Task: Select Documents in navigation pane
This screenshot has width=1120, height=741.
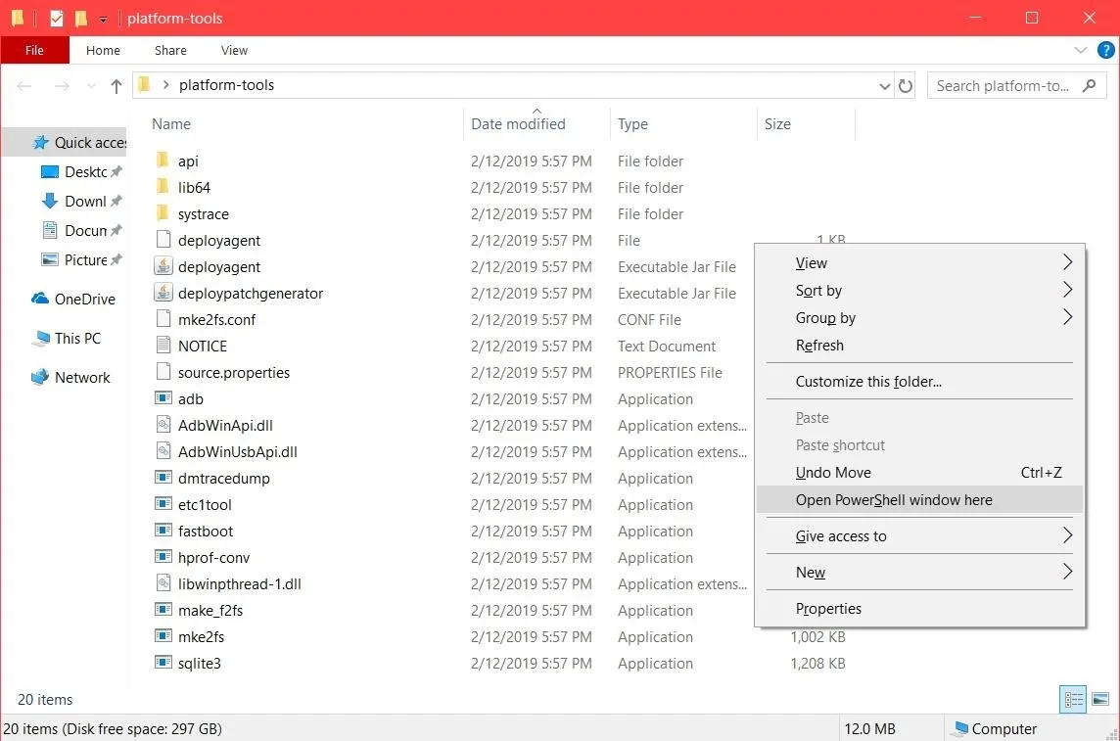Action: click(80, 230)
